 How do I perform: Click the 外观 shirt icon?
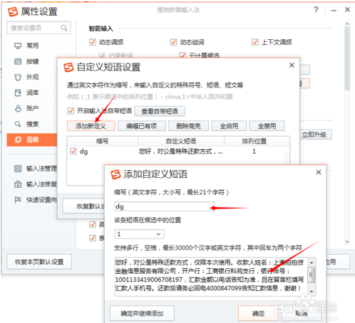[18, 78]
